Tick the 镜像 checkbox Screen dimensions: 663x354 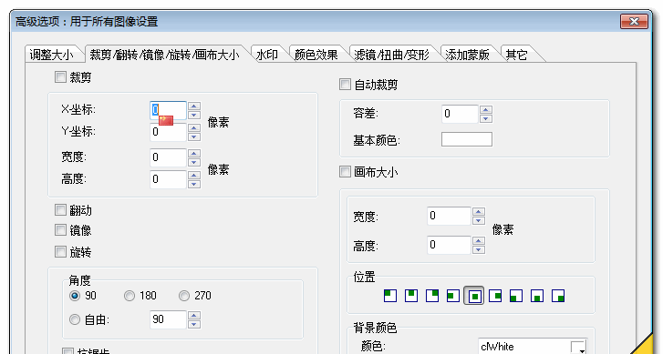60,230
